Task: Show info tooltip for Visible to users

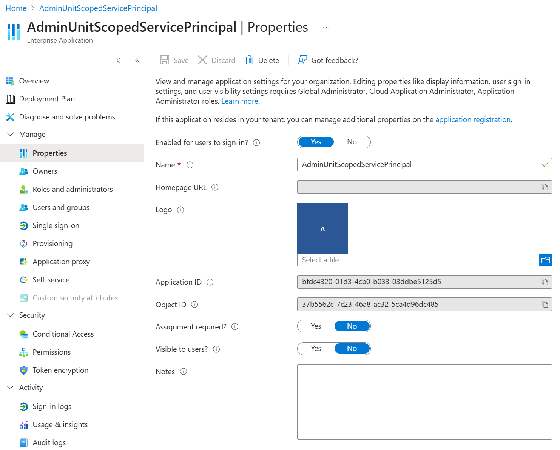Action: [216, 349]
